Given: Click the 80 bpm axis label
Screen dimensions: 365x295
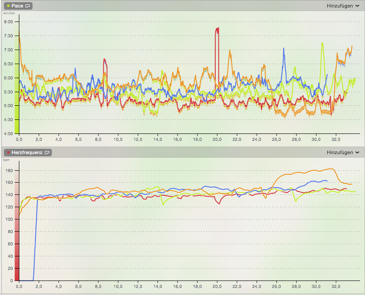Looking at the screenshot, I should 11,232.
